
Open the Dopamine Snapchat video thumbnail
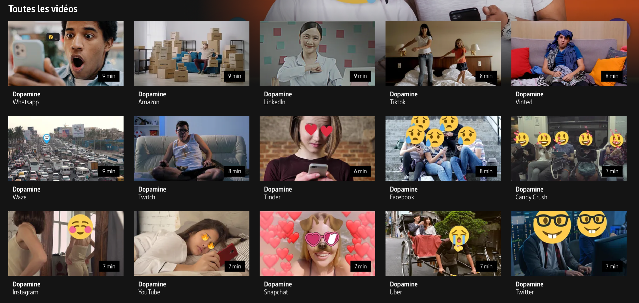pos(317,243)
